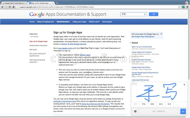The width and height of the screenshot is (190, 118).
Task: Follow the dozens of other Google services link
Action: [74, 44]
